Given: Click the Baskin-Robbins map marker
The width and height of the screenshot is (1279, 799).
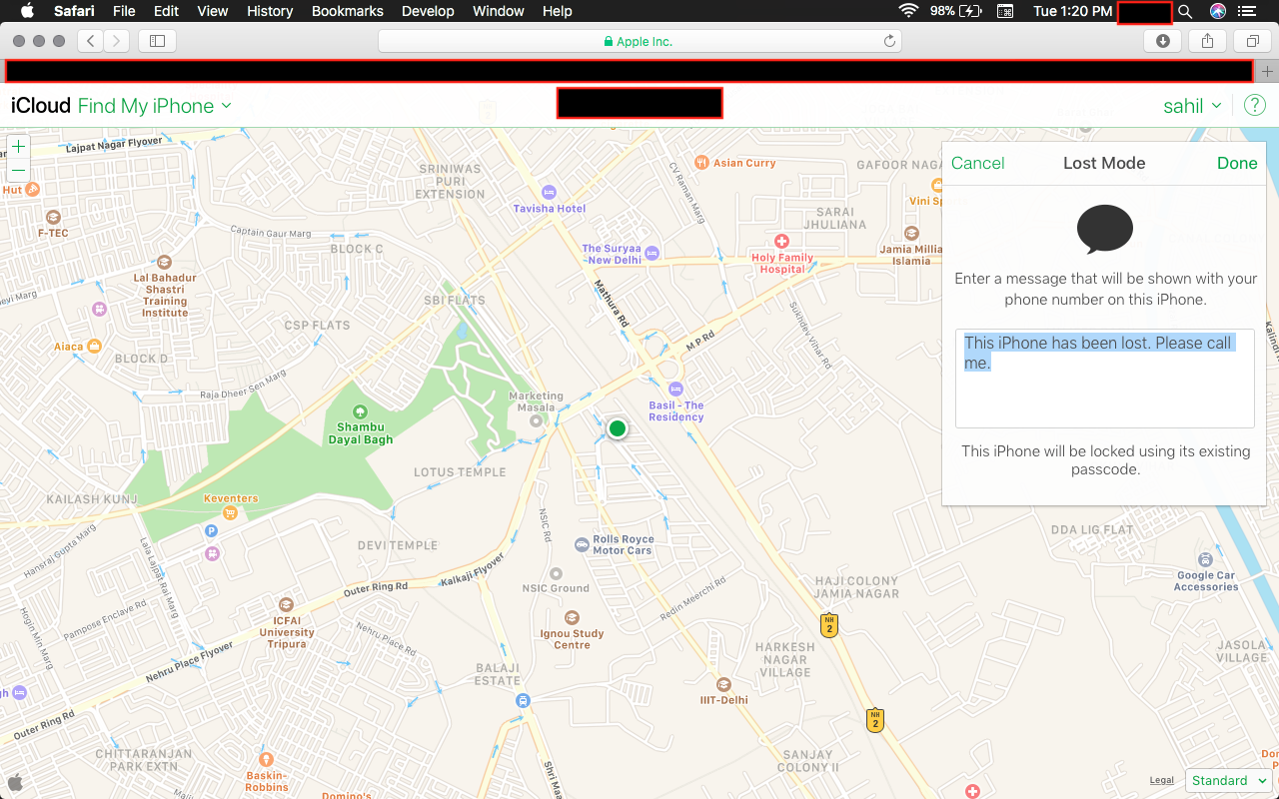Looking at the screenshot, I should tap(265, 758).
